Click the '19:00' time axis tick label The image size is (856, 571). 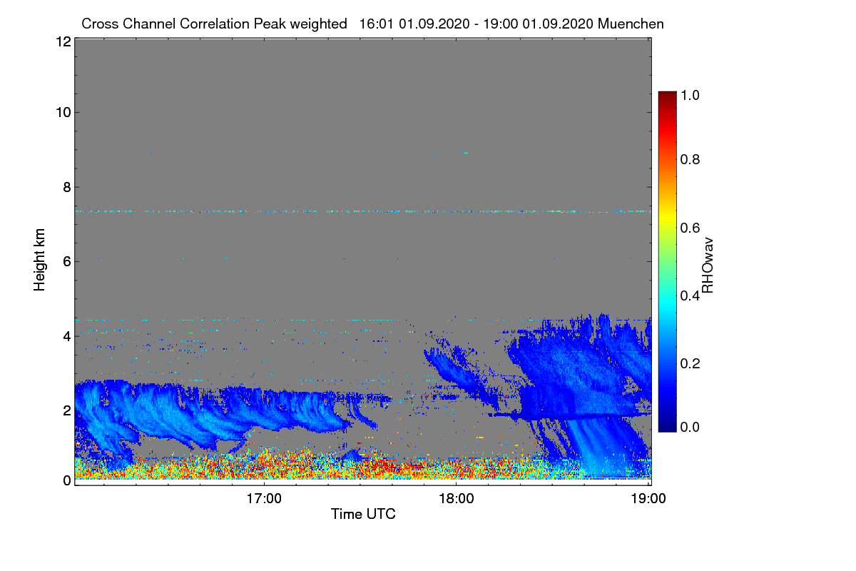click(648, 498)
